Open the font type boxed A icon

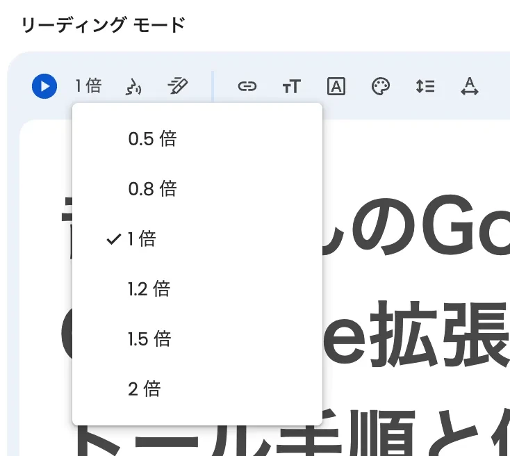(336, 87)
